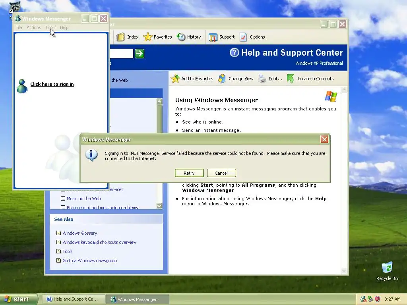Click Cancel in the error dialog

[221, 173]
